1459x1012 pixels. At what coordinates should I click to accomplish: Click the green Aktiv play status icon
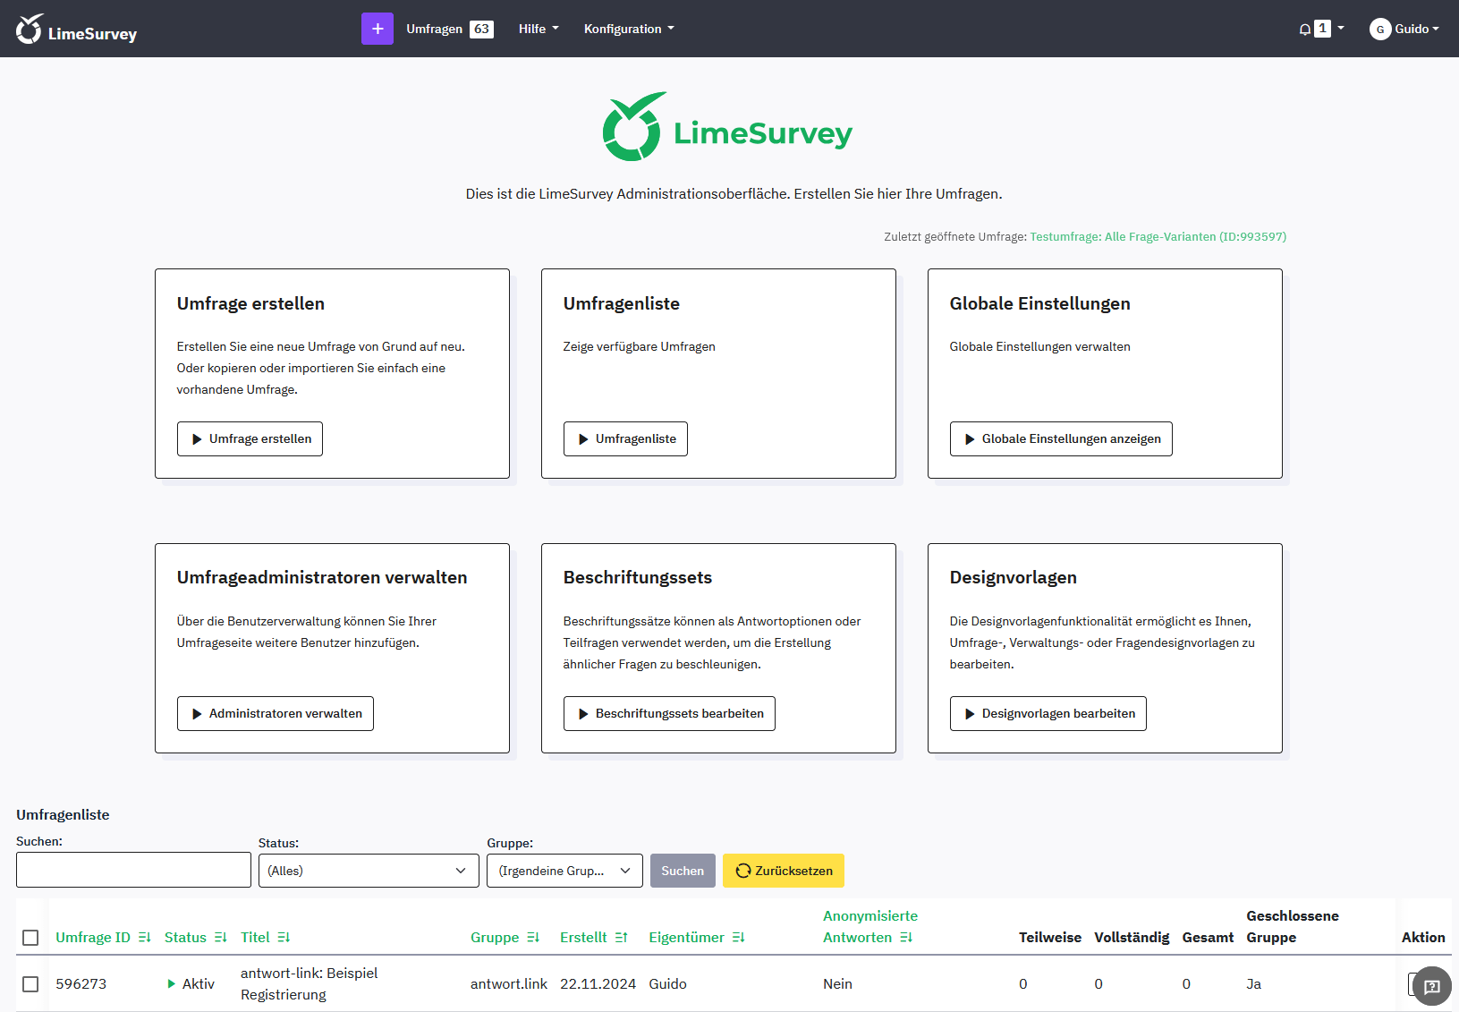click(172, 984)
